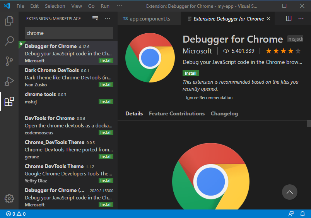Show errors and warnings count

tap(16, 214)
